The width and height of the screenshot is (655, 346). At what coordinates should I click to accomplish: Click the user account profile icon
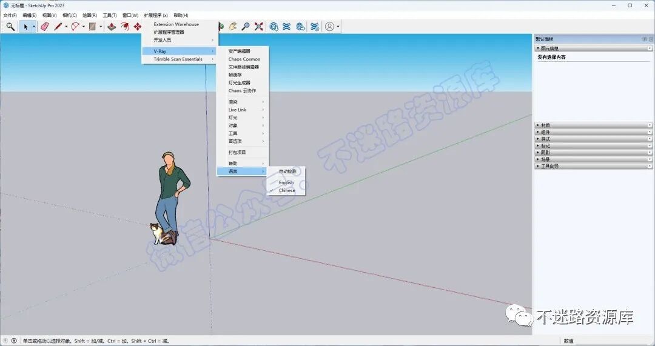(x=329, y=27)
